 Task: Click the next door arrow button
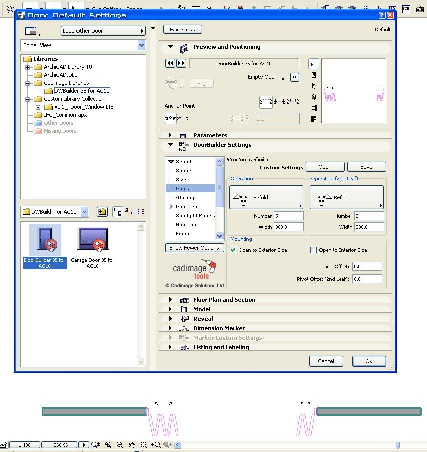pyautogui.click(x=181, y=63)
